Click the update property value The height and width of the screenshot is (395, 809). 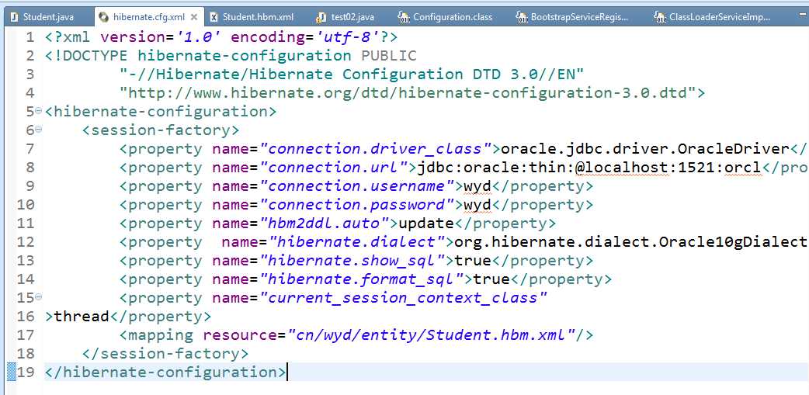(426, 223)
